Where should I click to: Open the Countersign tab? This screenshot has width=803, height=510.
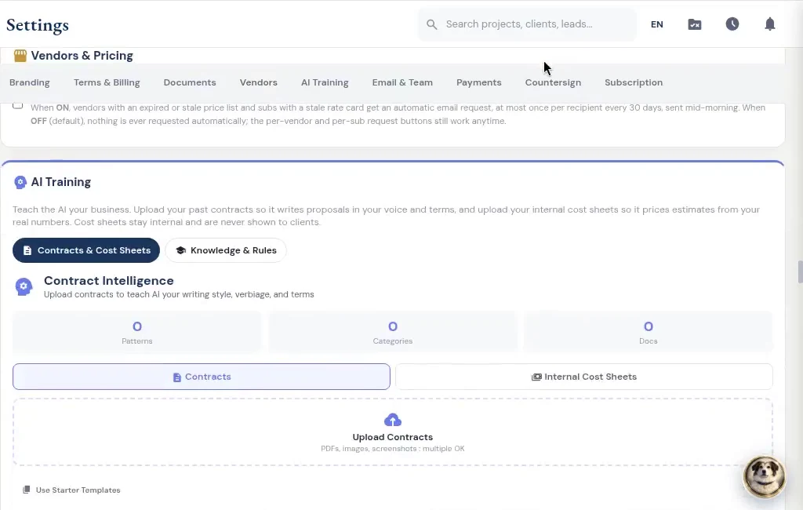553,82
